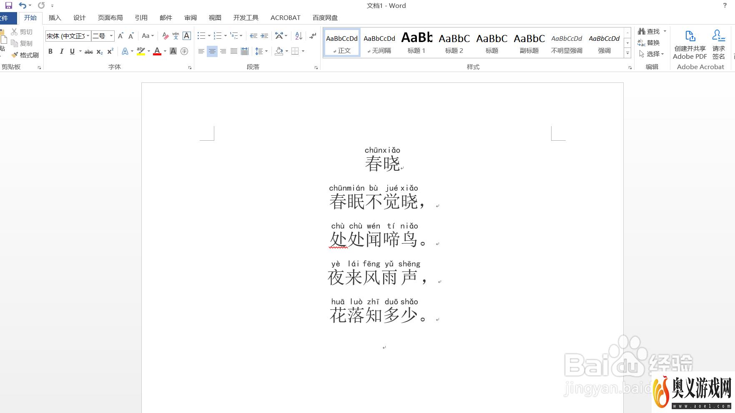
Task: Apply character border icon
Action: tap(187, 36)
